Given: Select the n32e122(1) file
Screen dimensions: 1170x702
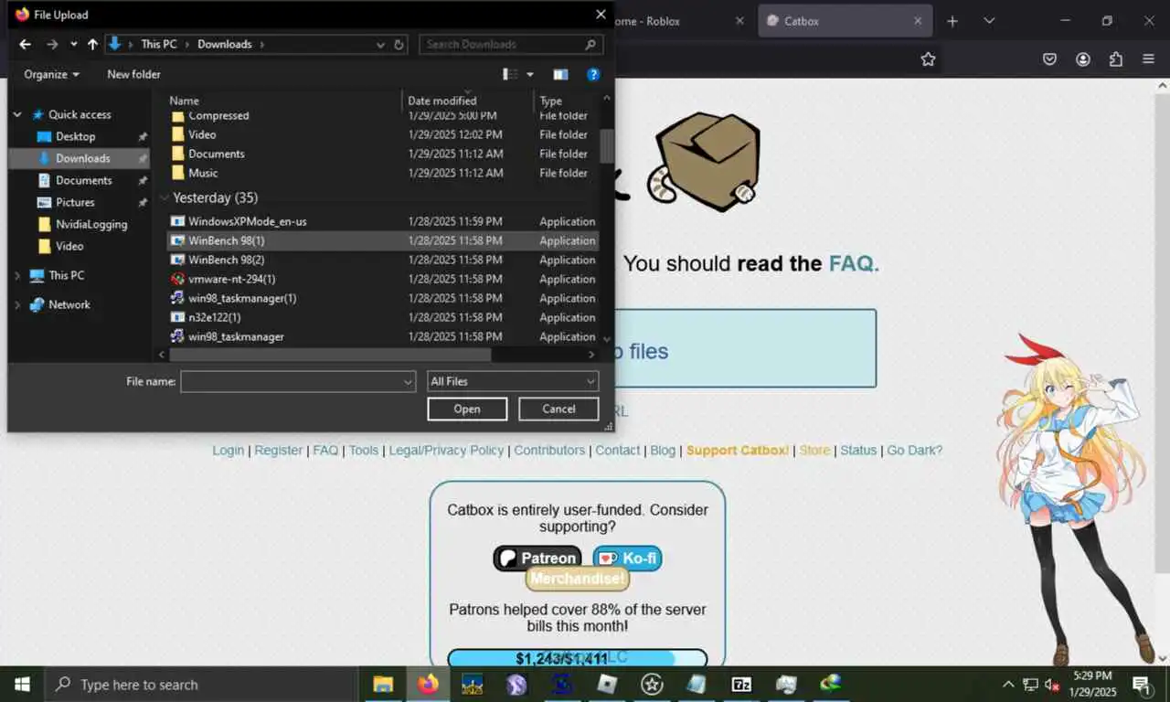Looking at the screenshot, I should click(x=215, y=317).
